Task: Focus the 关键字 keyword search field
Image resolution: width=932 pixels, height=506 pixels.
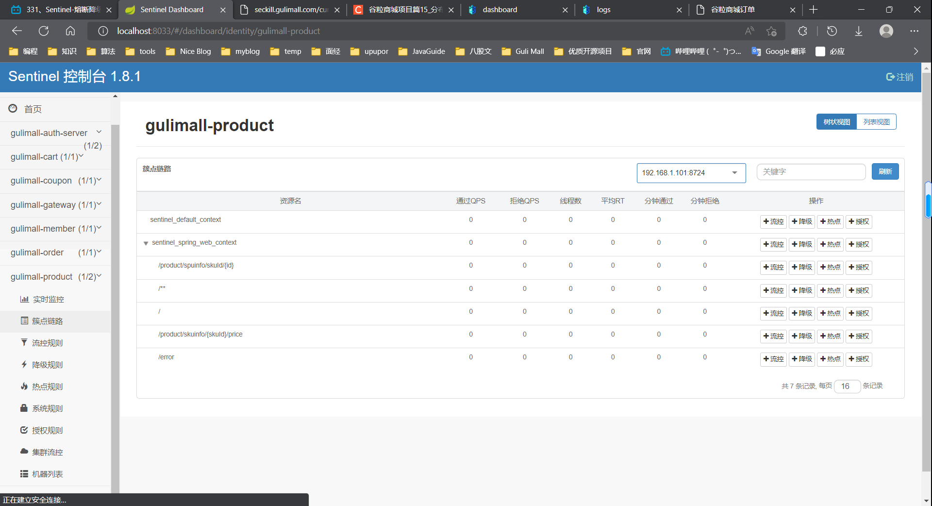Action: click(811, 172)
